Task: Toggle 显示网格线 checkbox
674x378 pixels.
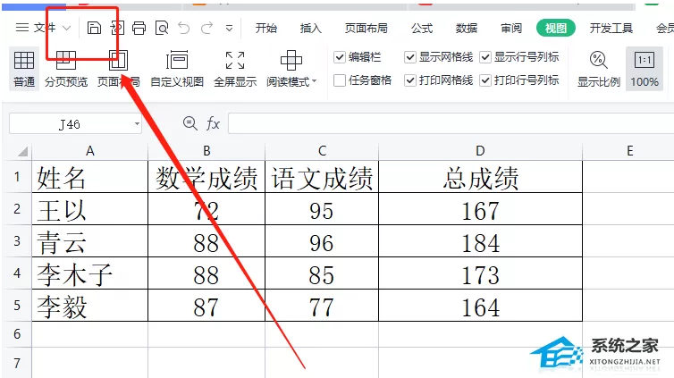Action: click(x=410, y=57)
